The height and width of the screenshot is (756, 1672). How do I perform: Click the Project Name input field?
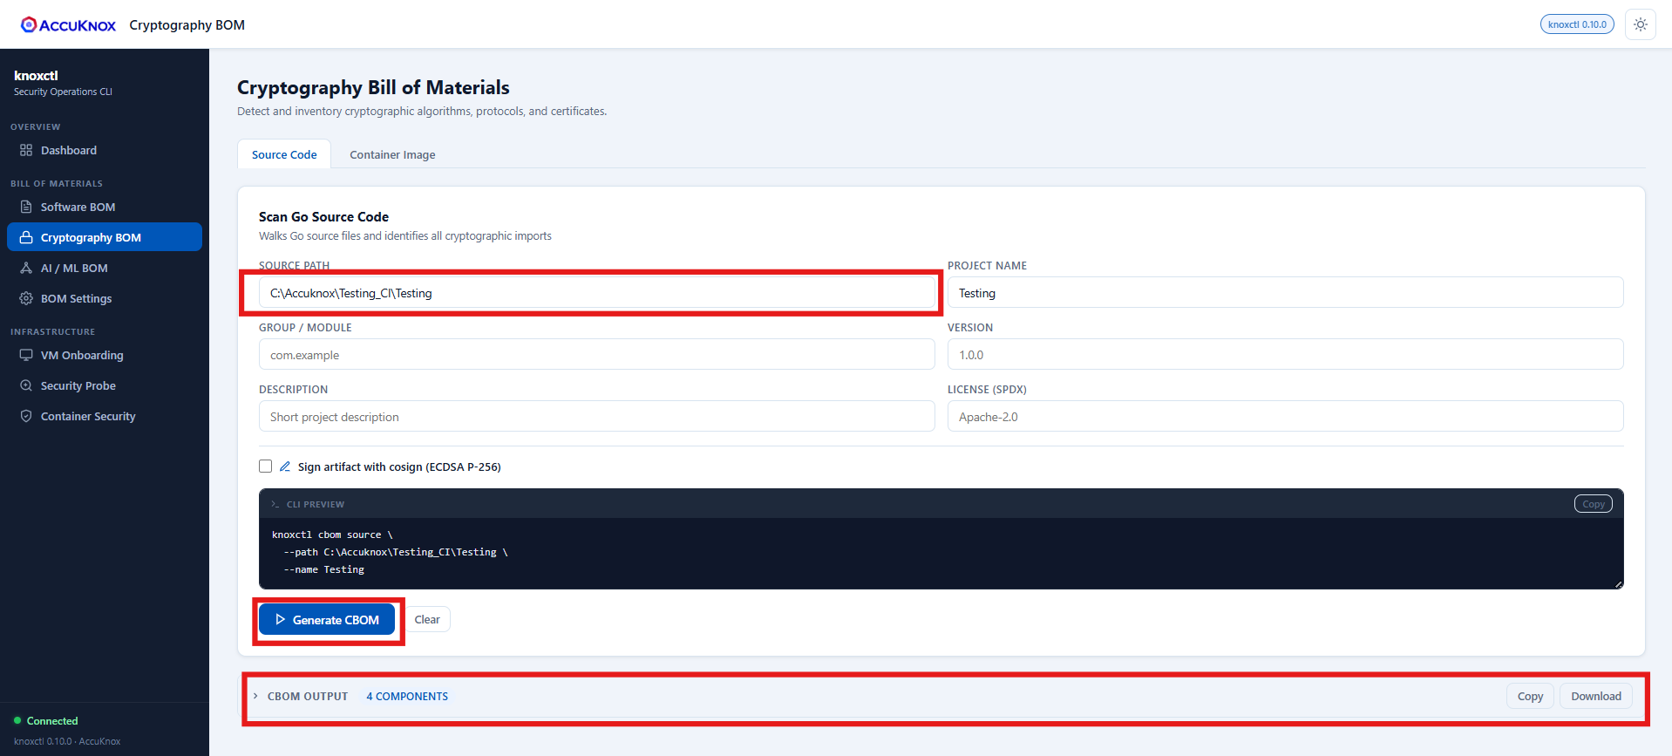(1286, 293)
